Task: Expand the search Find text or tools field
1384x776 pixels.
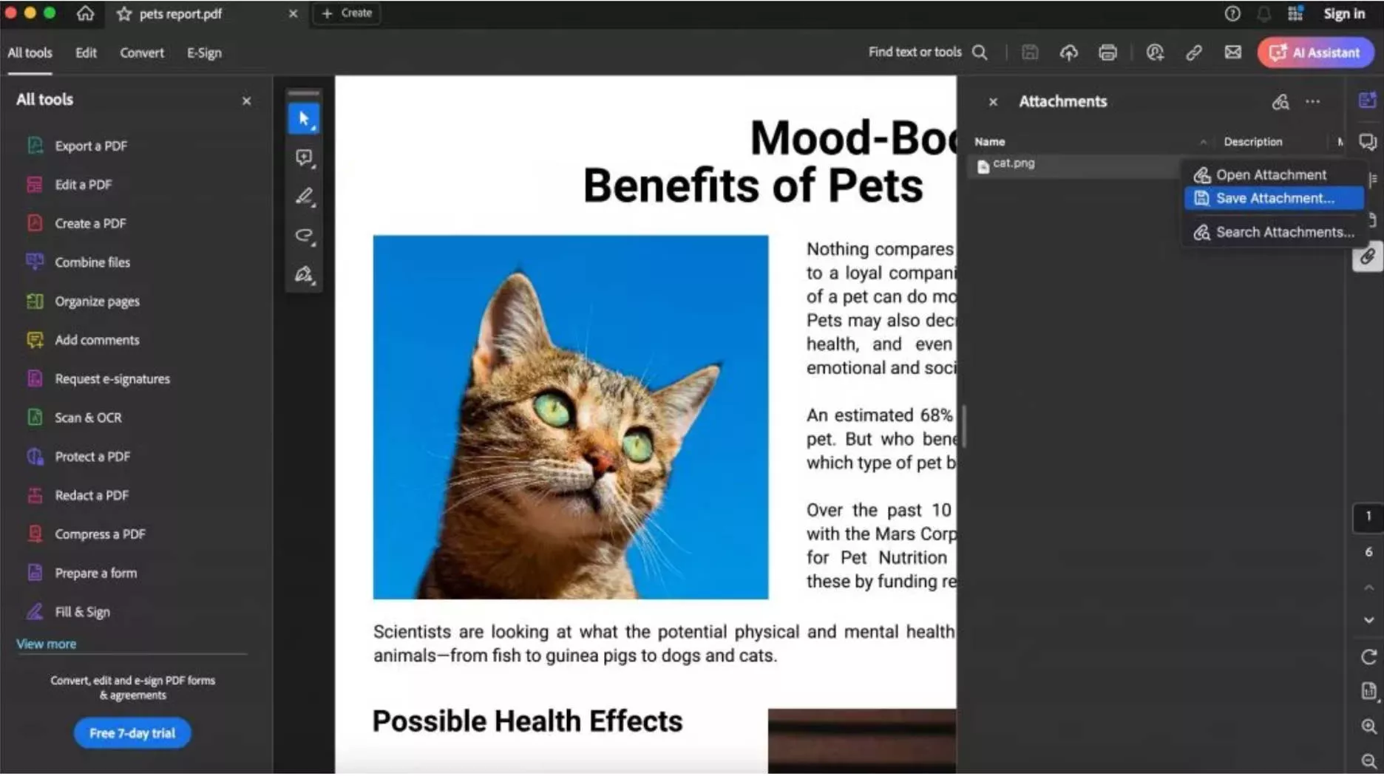Action: [x=980, y=52]
